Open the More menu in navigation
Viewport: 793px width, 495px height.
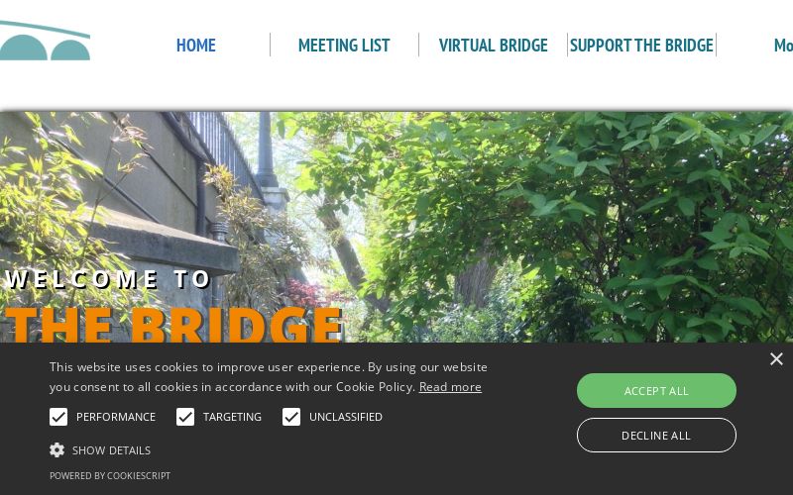pos(783,45)
